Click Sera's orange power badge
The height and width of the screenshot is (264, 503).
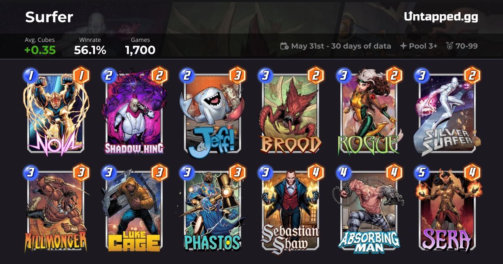click(x=472, y=172)
